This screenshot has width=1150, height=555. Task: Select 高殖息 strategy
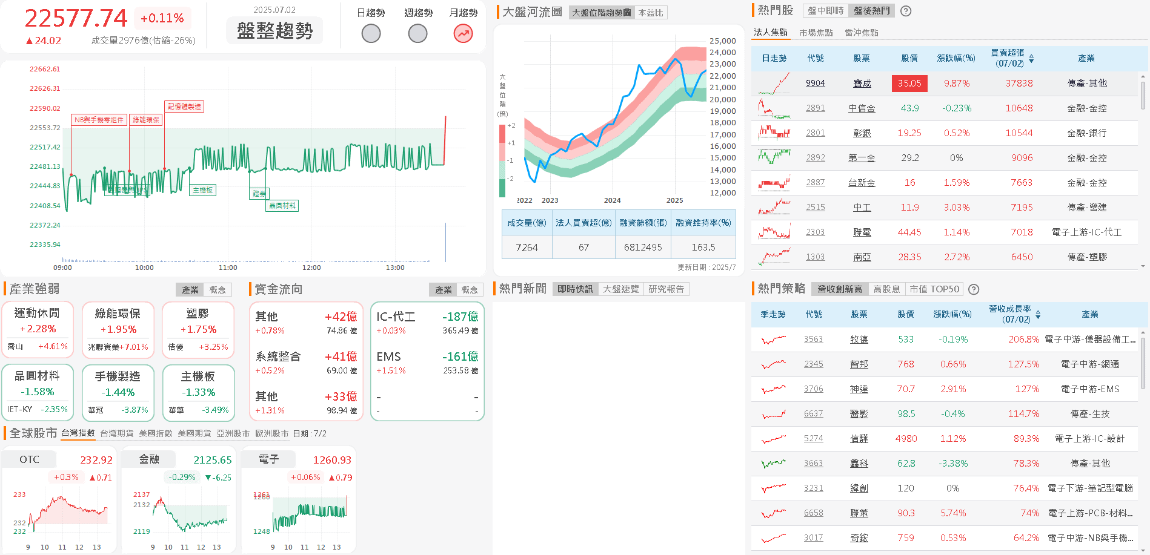[886, 289]
